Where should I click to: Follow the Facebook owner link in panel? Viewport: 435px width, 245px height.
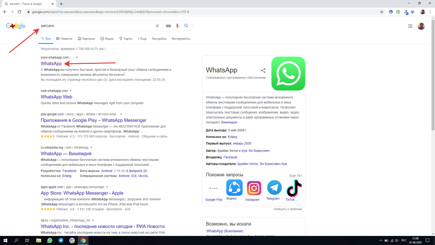tap(231, 157)
